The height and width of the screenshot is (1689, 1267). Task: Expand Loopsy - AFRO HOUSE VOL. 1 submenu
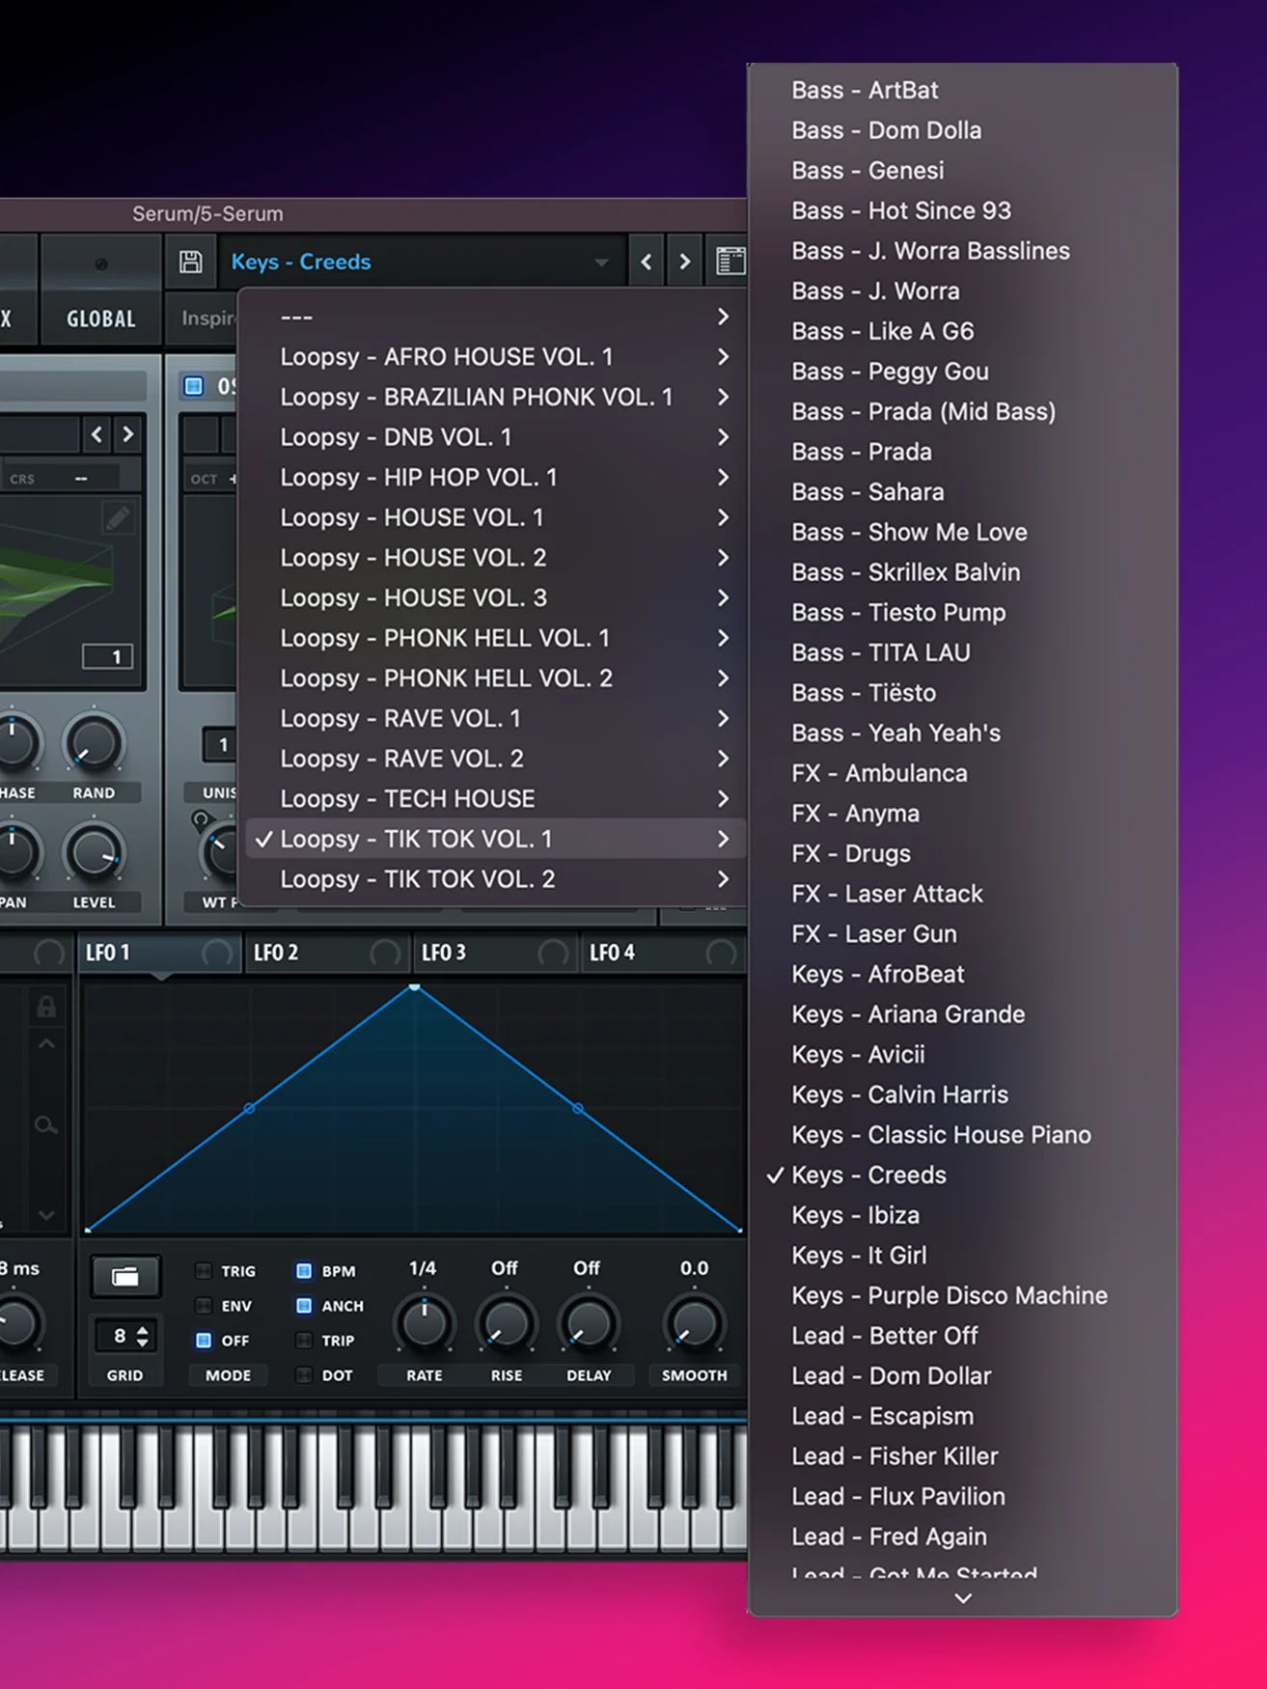coord(492,357)
